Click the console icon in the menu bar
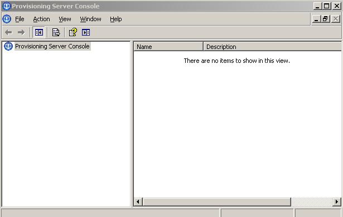 (x=7, y=19)
